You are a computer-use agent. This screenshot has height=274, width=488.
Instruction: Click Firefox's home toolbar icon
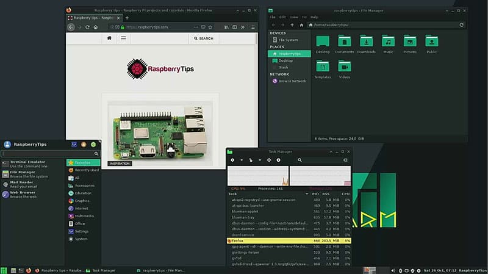[96, 27]
